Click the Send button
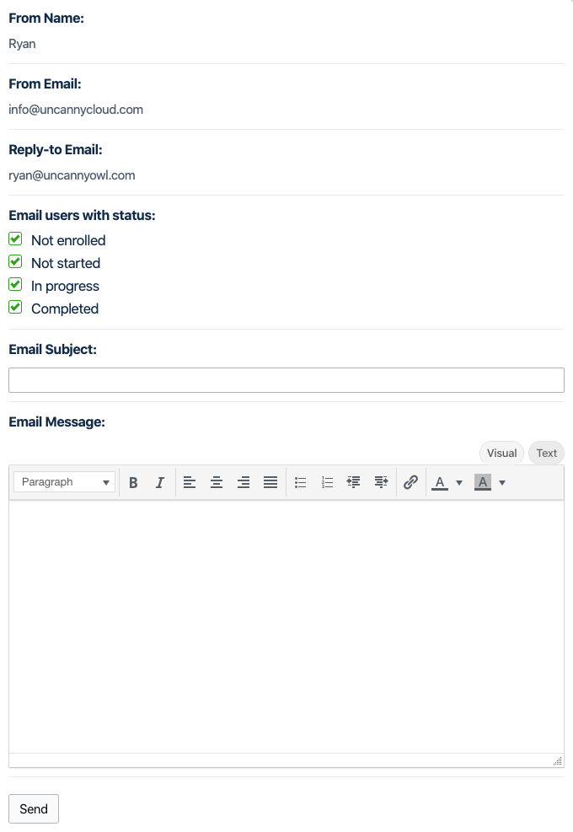 [x=34, y=808]
